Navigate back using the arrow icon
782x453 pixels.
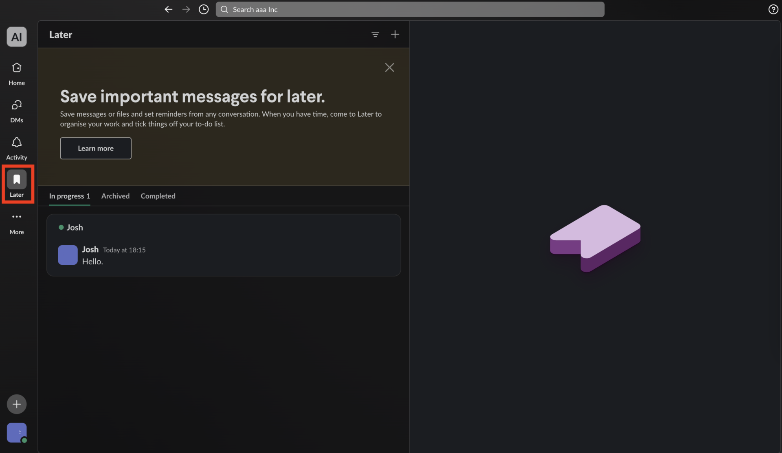[168, 9]
